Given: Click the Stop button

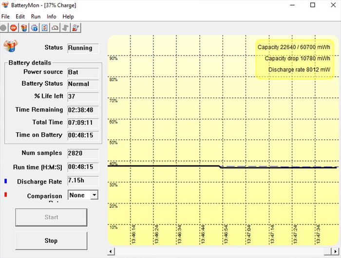Looking at the screenshot, I should click(51, 240).
